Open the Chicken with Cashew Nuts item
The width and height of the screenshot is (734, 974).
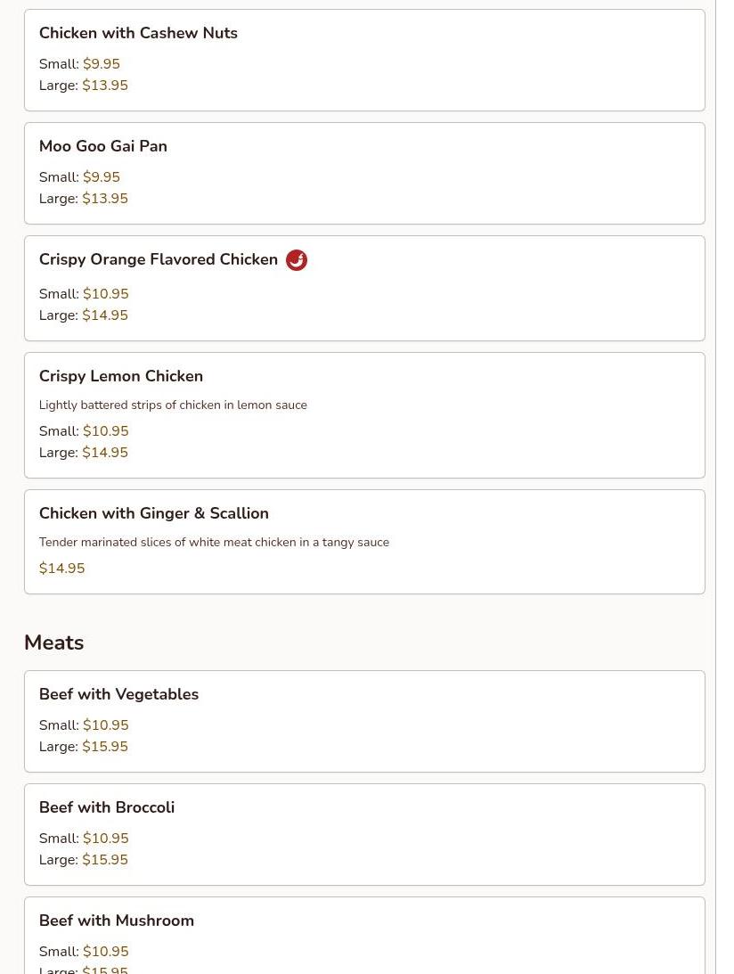click(364, 61)
